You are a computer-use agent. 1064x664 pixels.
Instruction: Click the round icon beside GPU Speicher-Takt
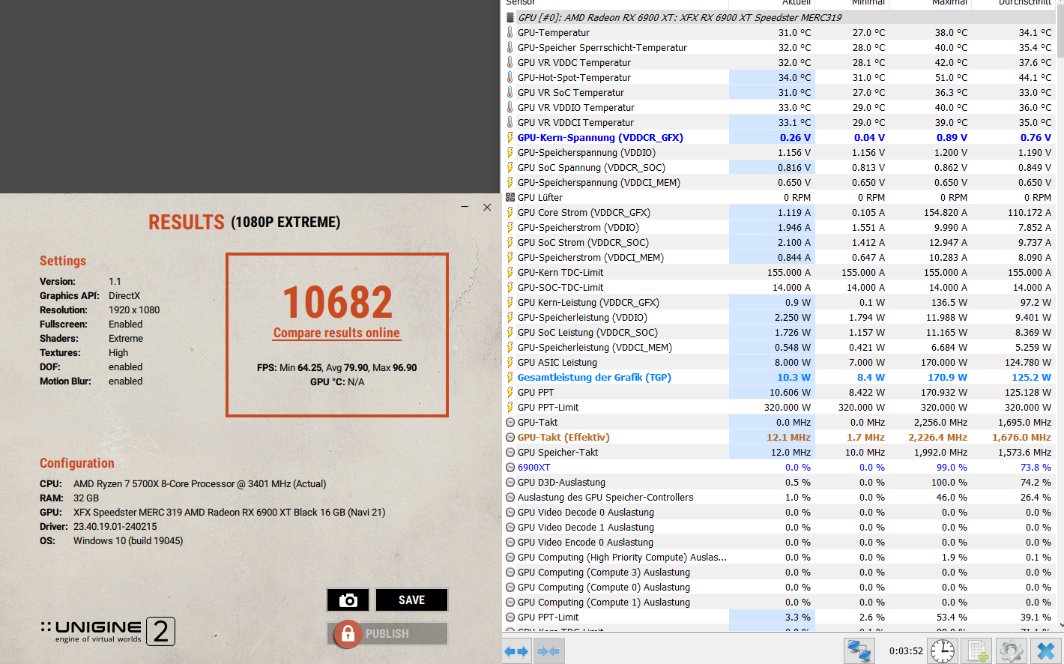pos(510,452)
